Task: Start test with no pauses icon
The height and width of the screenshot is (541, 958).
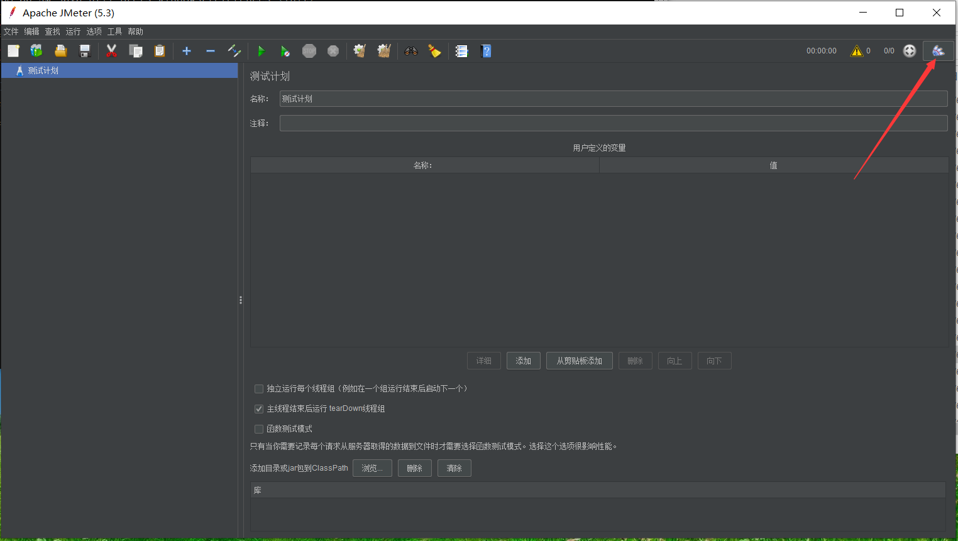Action: coord(285,51)
